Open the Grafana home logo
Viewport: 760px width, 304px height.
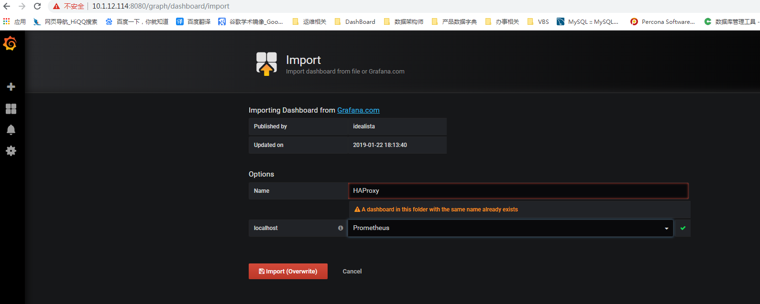pos(10,44)
